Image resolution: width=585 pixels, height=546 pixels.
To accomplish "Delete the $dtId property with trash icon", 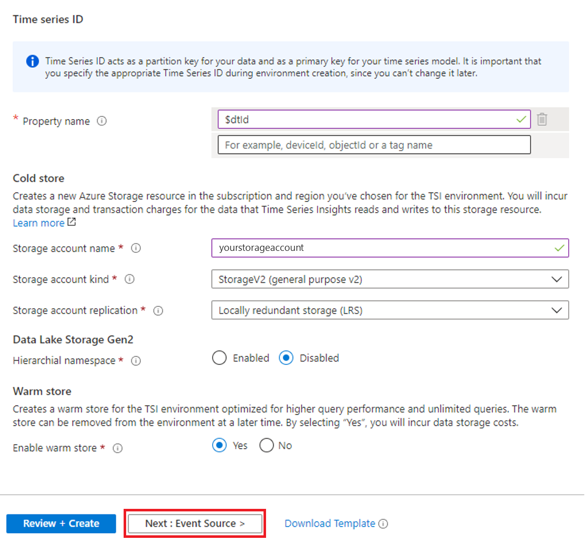I will (x=542, y=120).
